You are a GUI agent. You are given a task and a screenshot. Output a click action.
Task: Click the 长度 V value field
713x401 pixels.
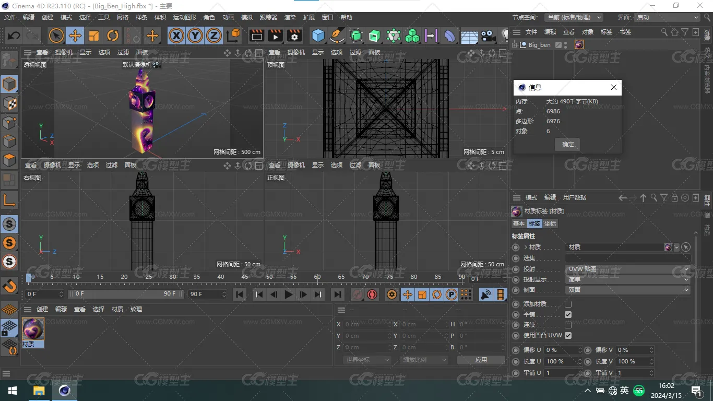[x=635, y=361]
